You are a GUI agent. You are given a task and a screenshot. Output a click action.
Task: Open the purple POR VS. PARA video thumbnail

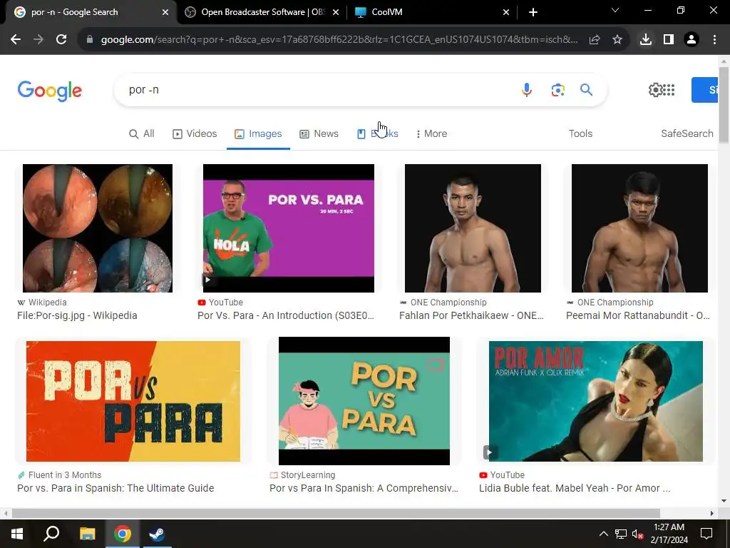[x=289, y=228]
